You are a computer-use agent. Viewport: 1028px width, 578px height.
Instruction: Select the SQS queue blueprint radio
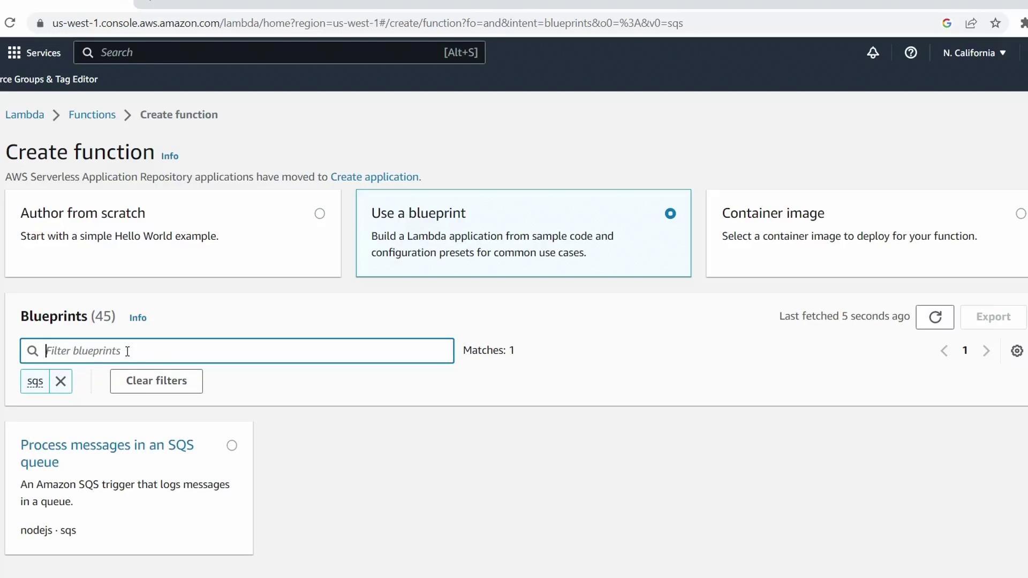click(x=232, y=445)
